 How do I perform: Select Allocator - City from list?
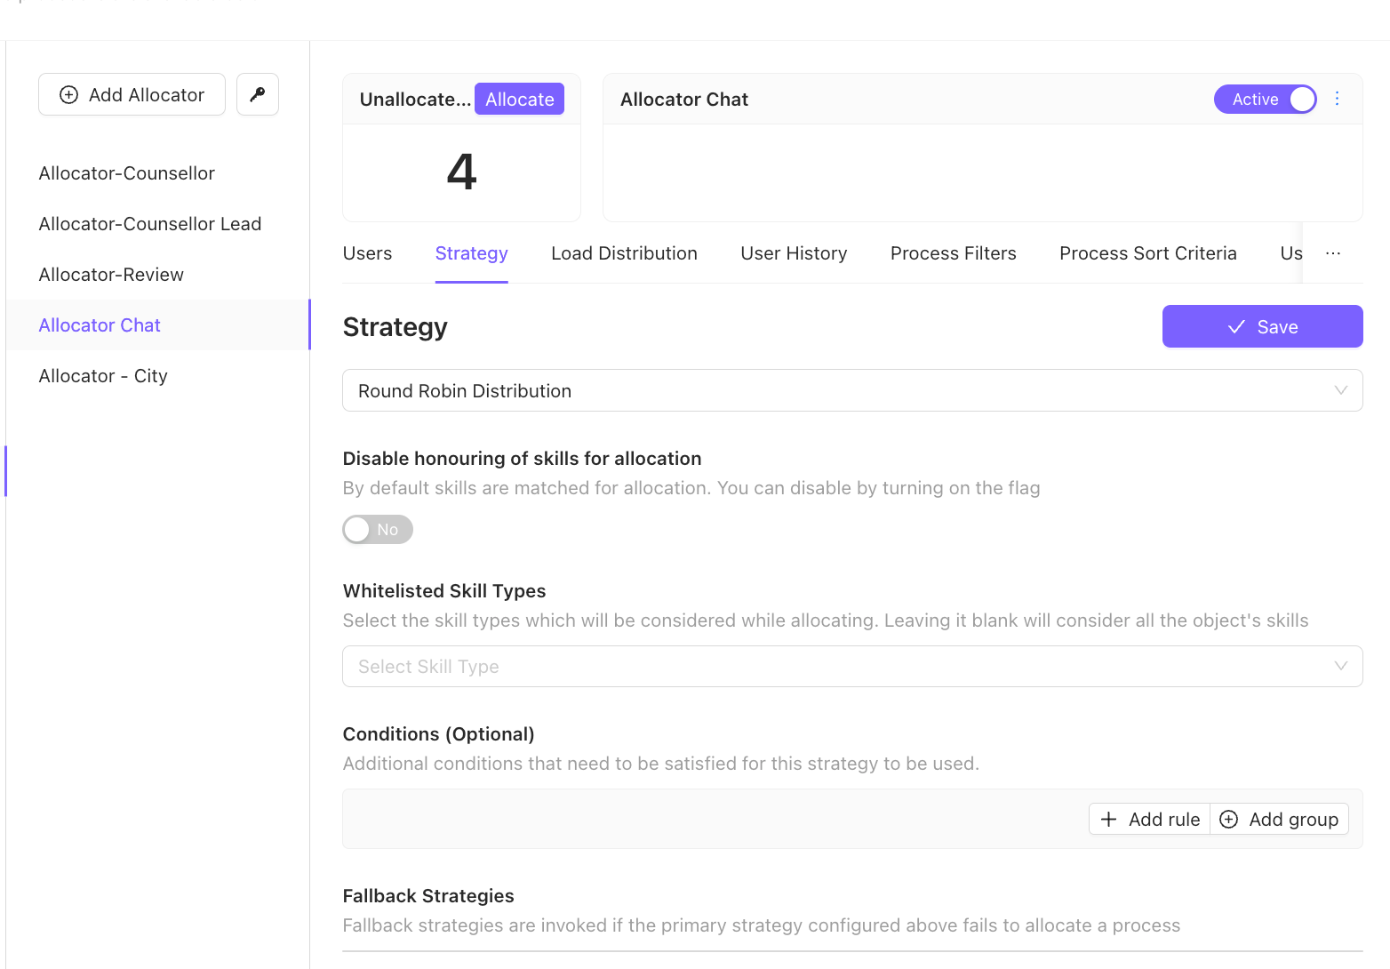[x=103, y=376]
